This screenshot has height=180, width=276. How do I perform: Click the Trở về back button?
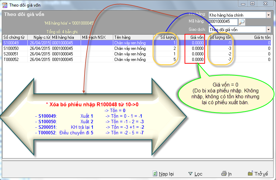pos(258,174)
